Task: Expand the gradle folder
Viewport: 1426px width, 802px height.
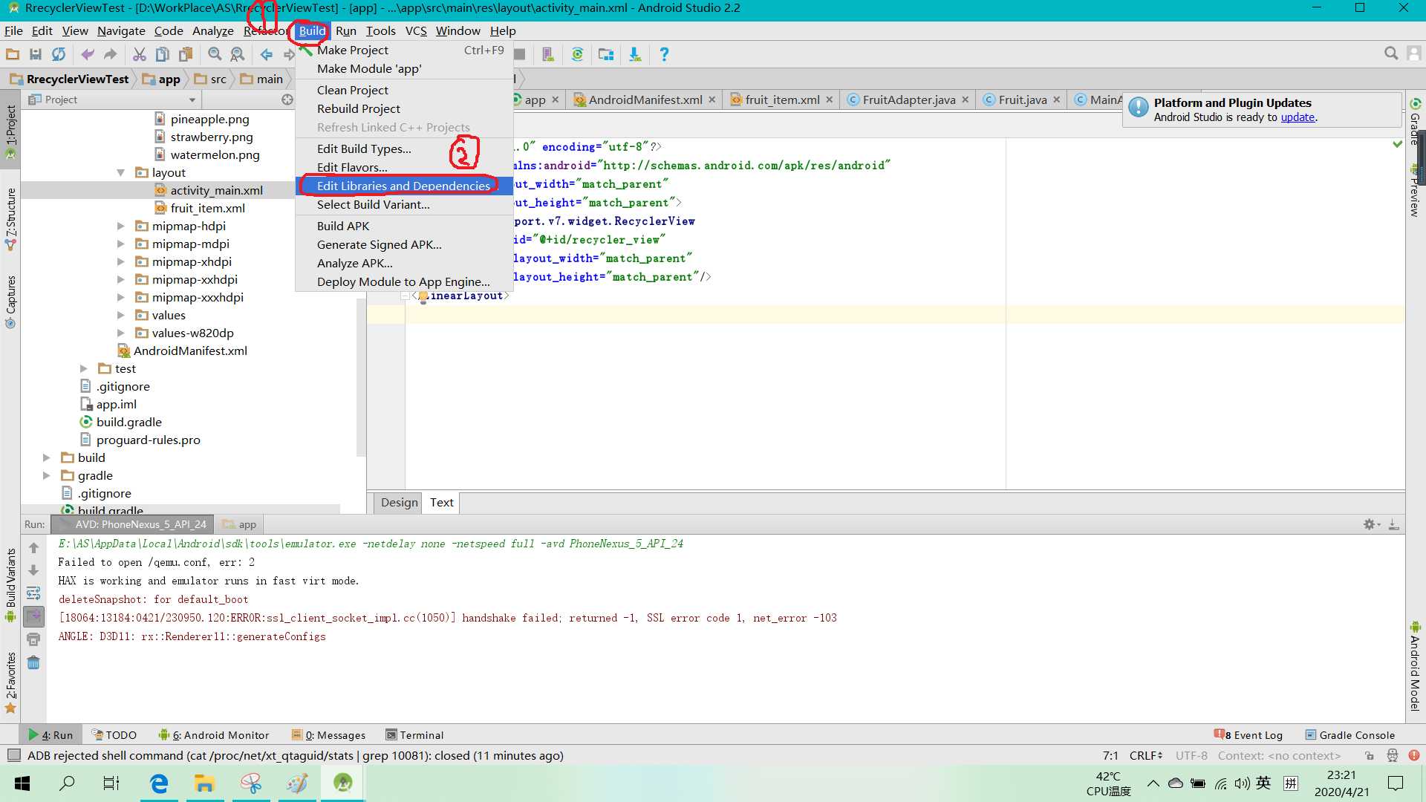Action: point(46,476)
